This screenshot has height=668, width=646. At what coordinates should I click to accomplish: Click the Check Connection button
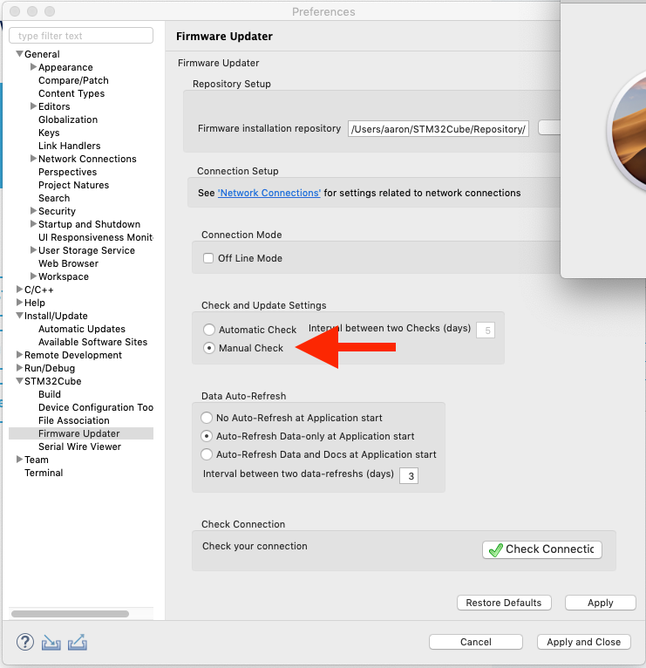[x=542, y=549]
